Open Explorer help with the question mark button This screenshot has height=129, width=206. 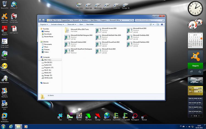(x=162, y=24)
